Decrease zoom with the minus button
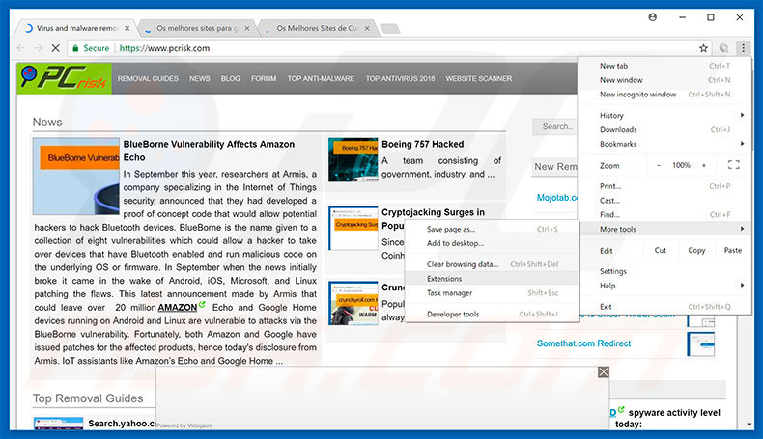This screenshot has width=763, height=439. pos(659,165)
